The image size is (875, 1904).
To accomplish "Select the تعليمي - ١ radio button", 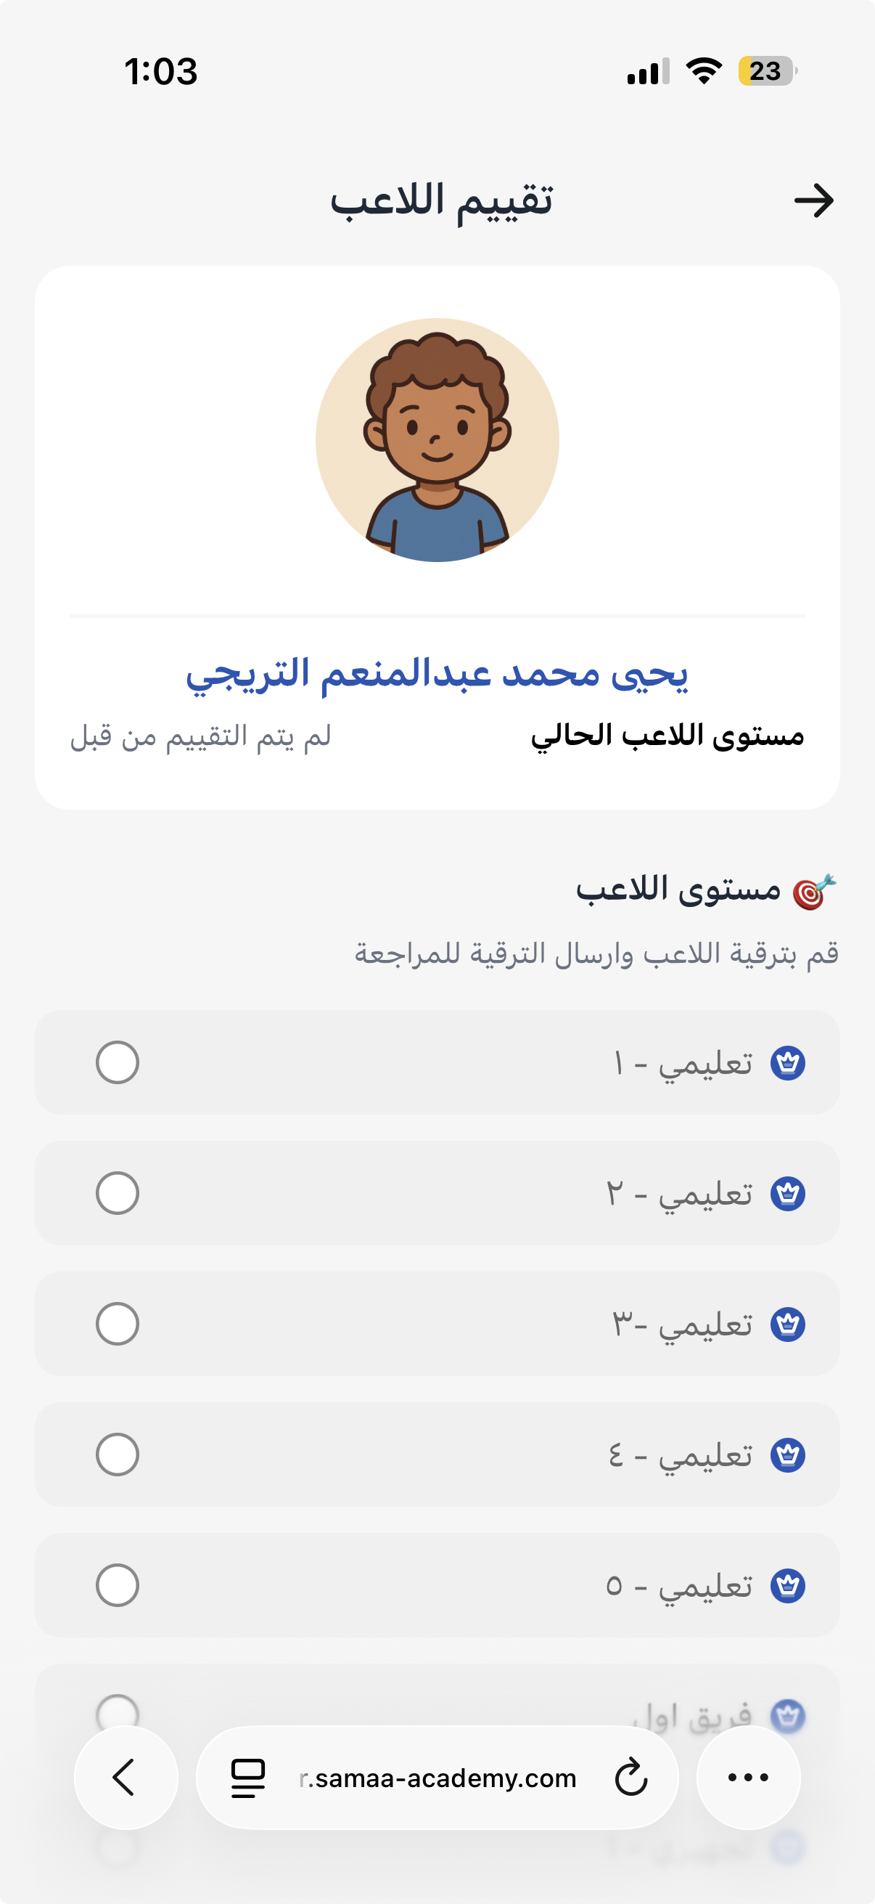I will 118,1062.
